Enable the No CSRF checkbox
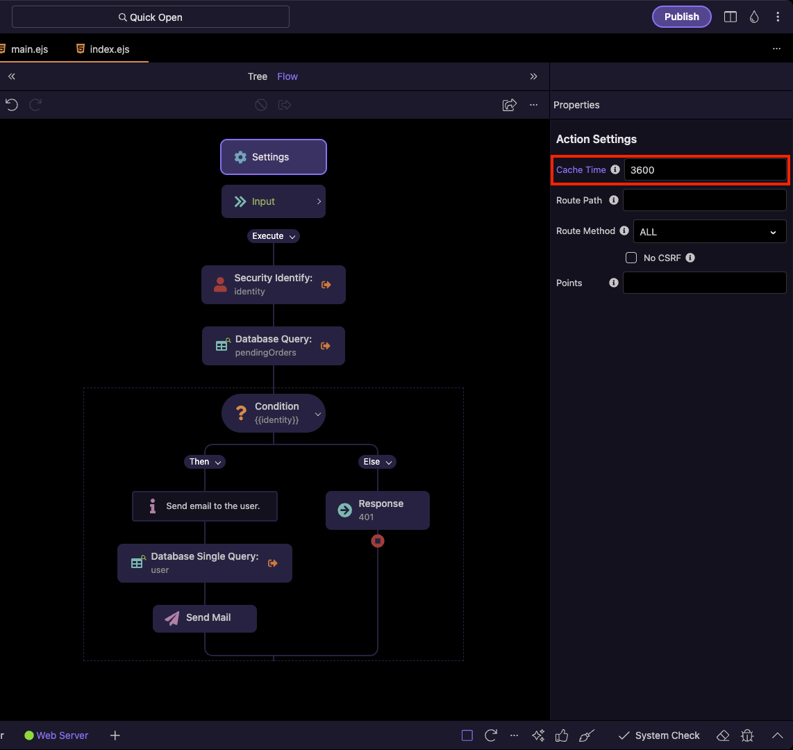Viewport: 793px width, 750px height. pyautogui.click(x=631, y=258)
